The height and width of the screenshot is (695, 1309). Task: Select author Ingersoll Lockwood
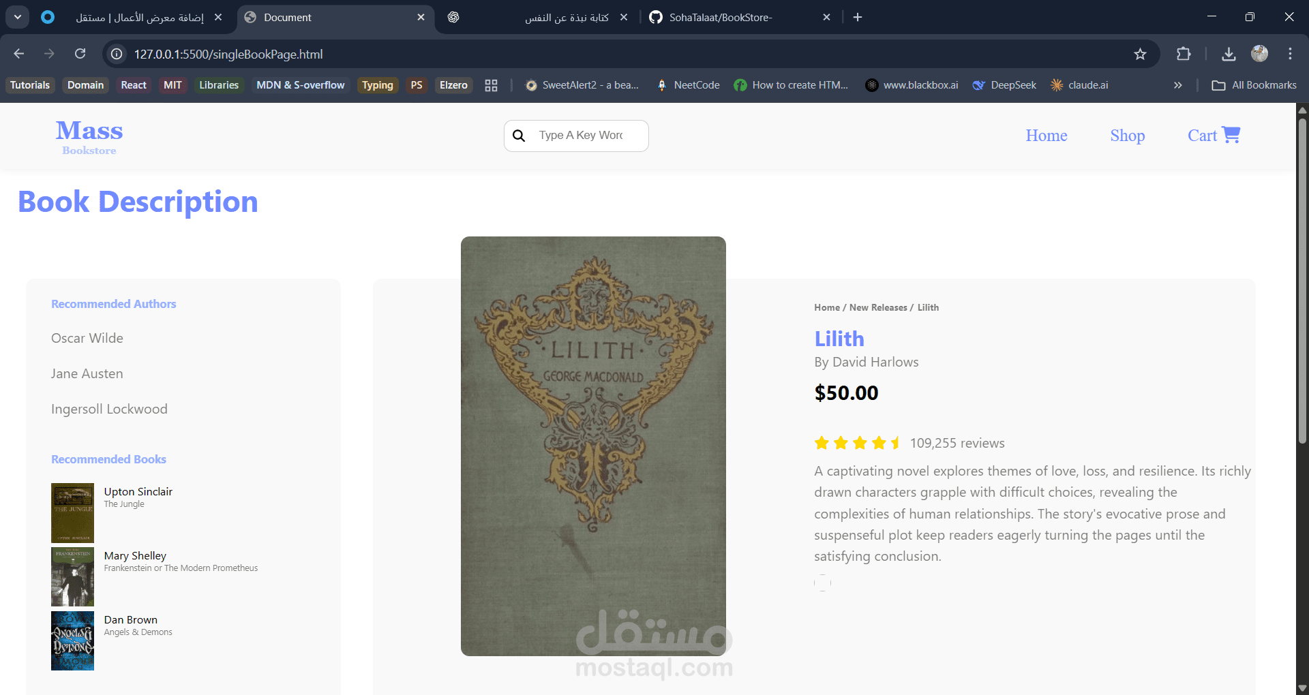109,409
